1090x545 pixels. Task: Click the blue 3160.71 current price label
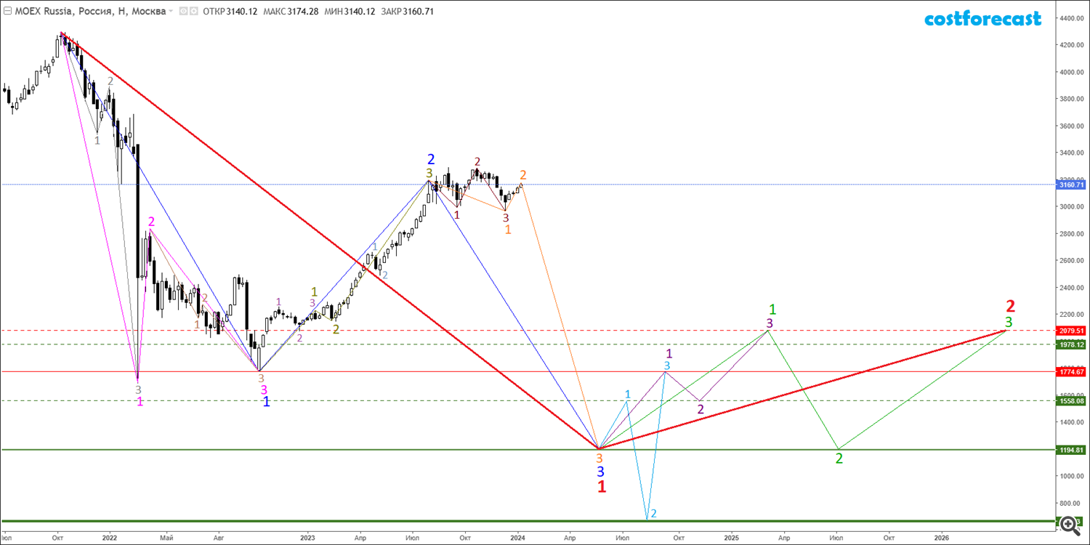click(1072, 185)
